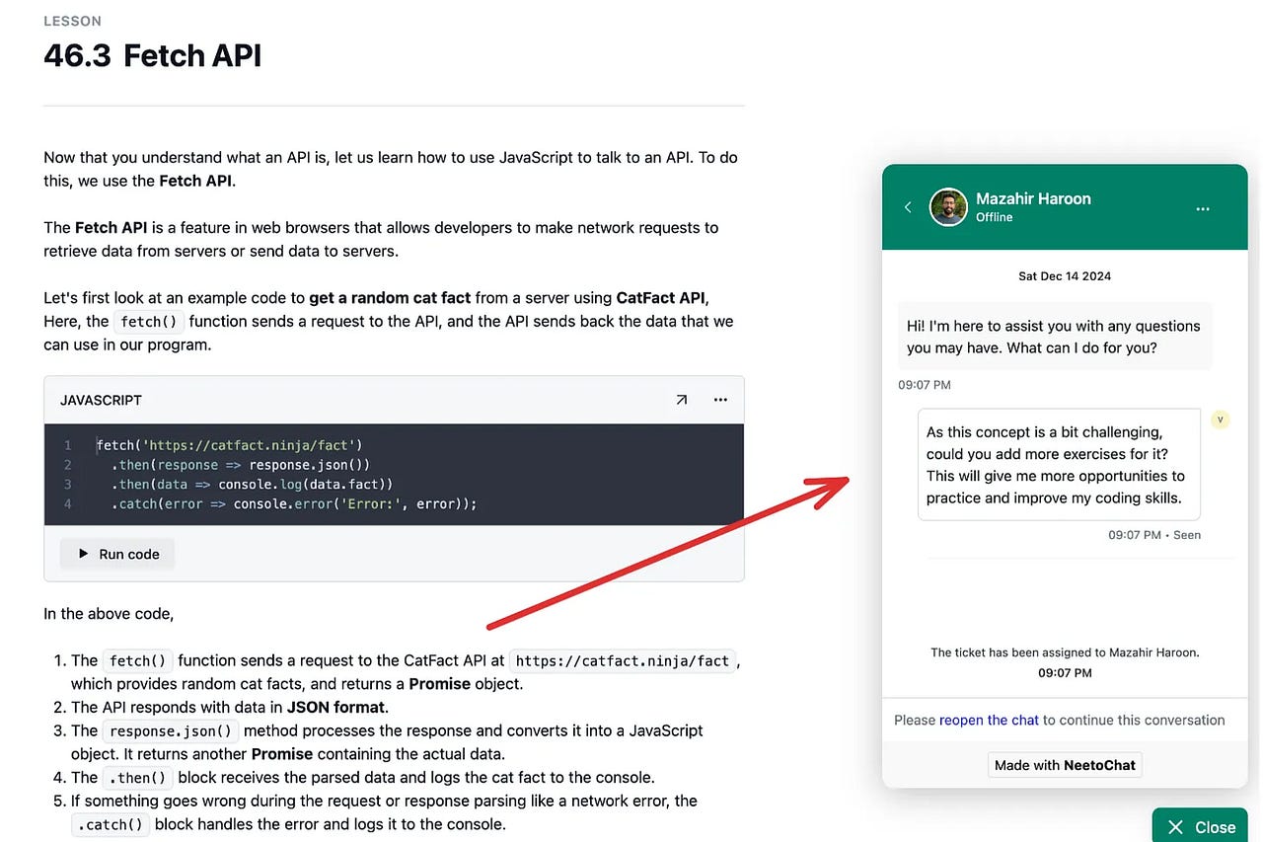Open the chat header three-dot menu

coord(1202,208)
